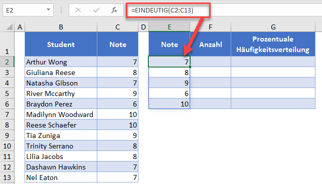Select row 4 header
Viewport: 322px width, 184px height.
click(7, 82)
